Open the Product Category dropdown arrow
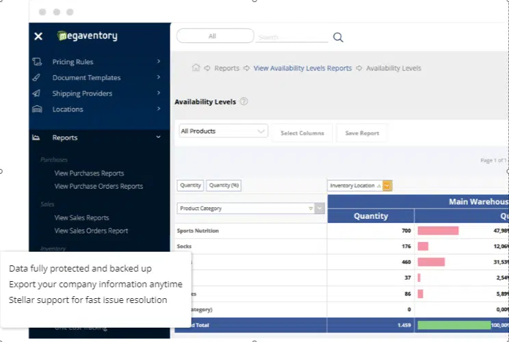 [319, 209]
